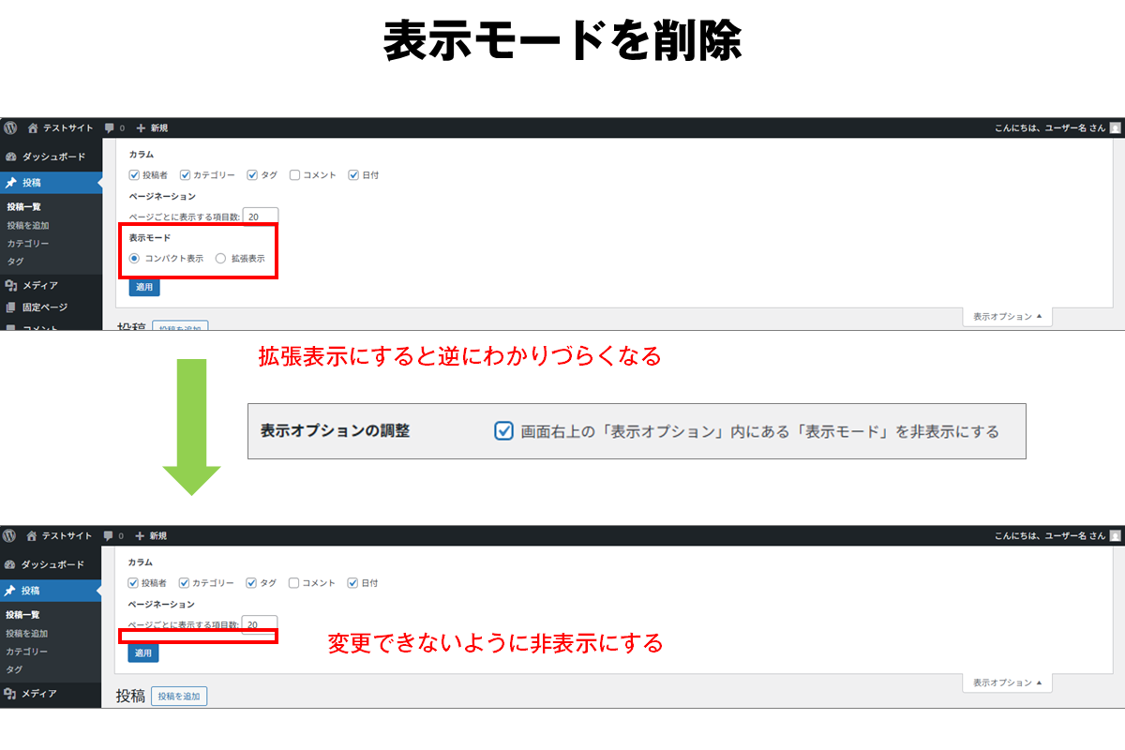
Task: Select 拡張表示 radio button
Action: (220, 258)
